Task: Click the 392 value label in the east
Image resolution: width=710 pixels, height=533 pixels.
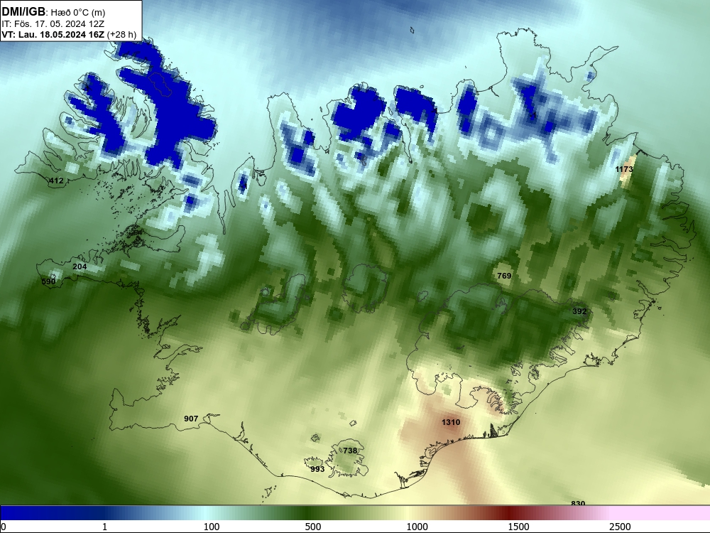Action: pyautogui.click(x=579, y=311)
